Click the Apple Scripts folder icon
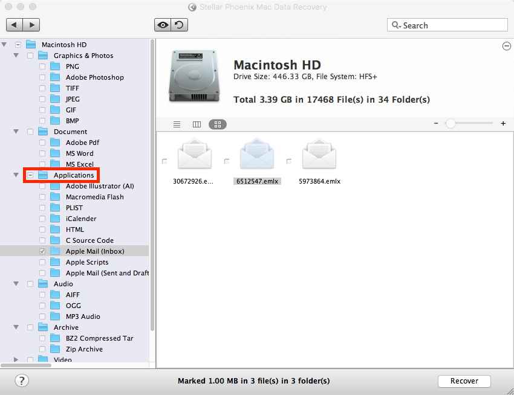This screenshot has height=395, width=514. [x=55, y=262]
